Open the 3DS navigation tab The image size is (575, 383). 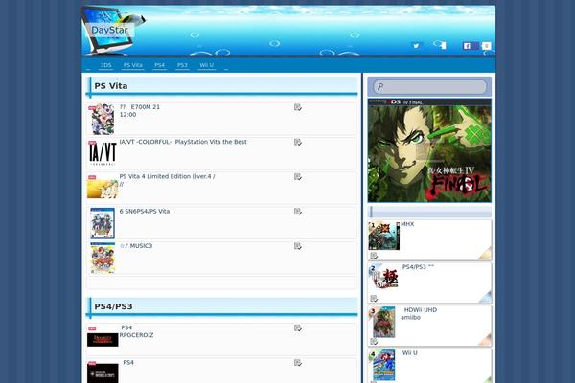point(106,65)
